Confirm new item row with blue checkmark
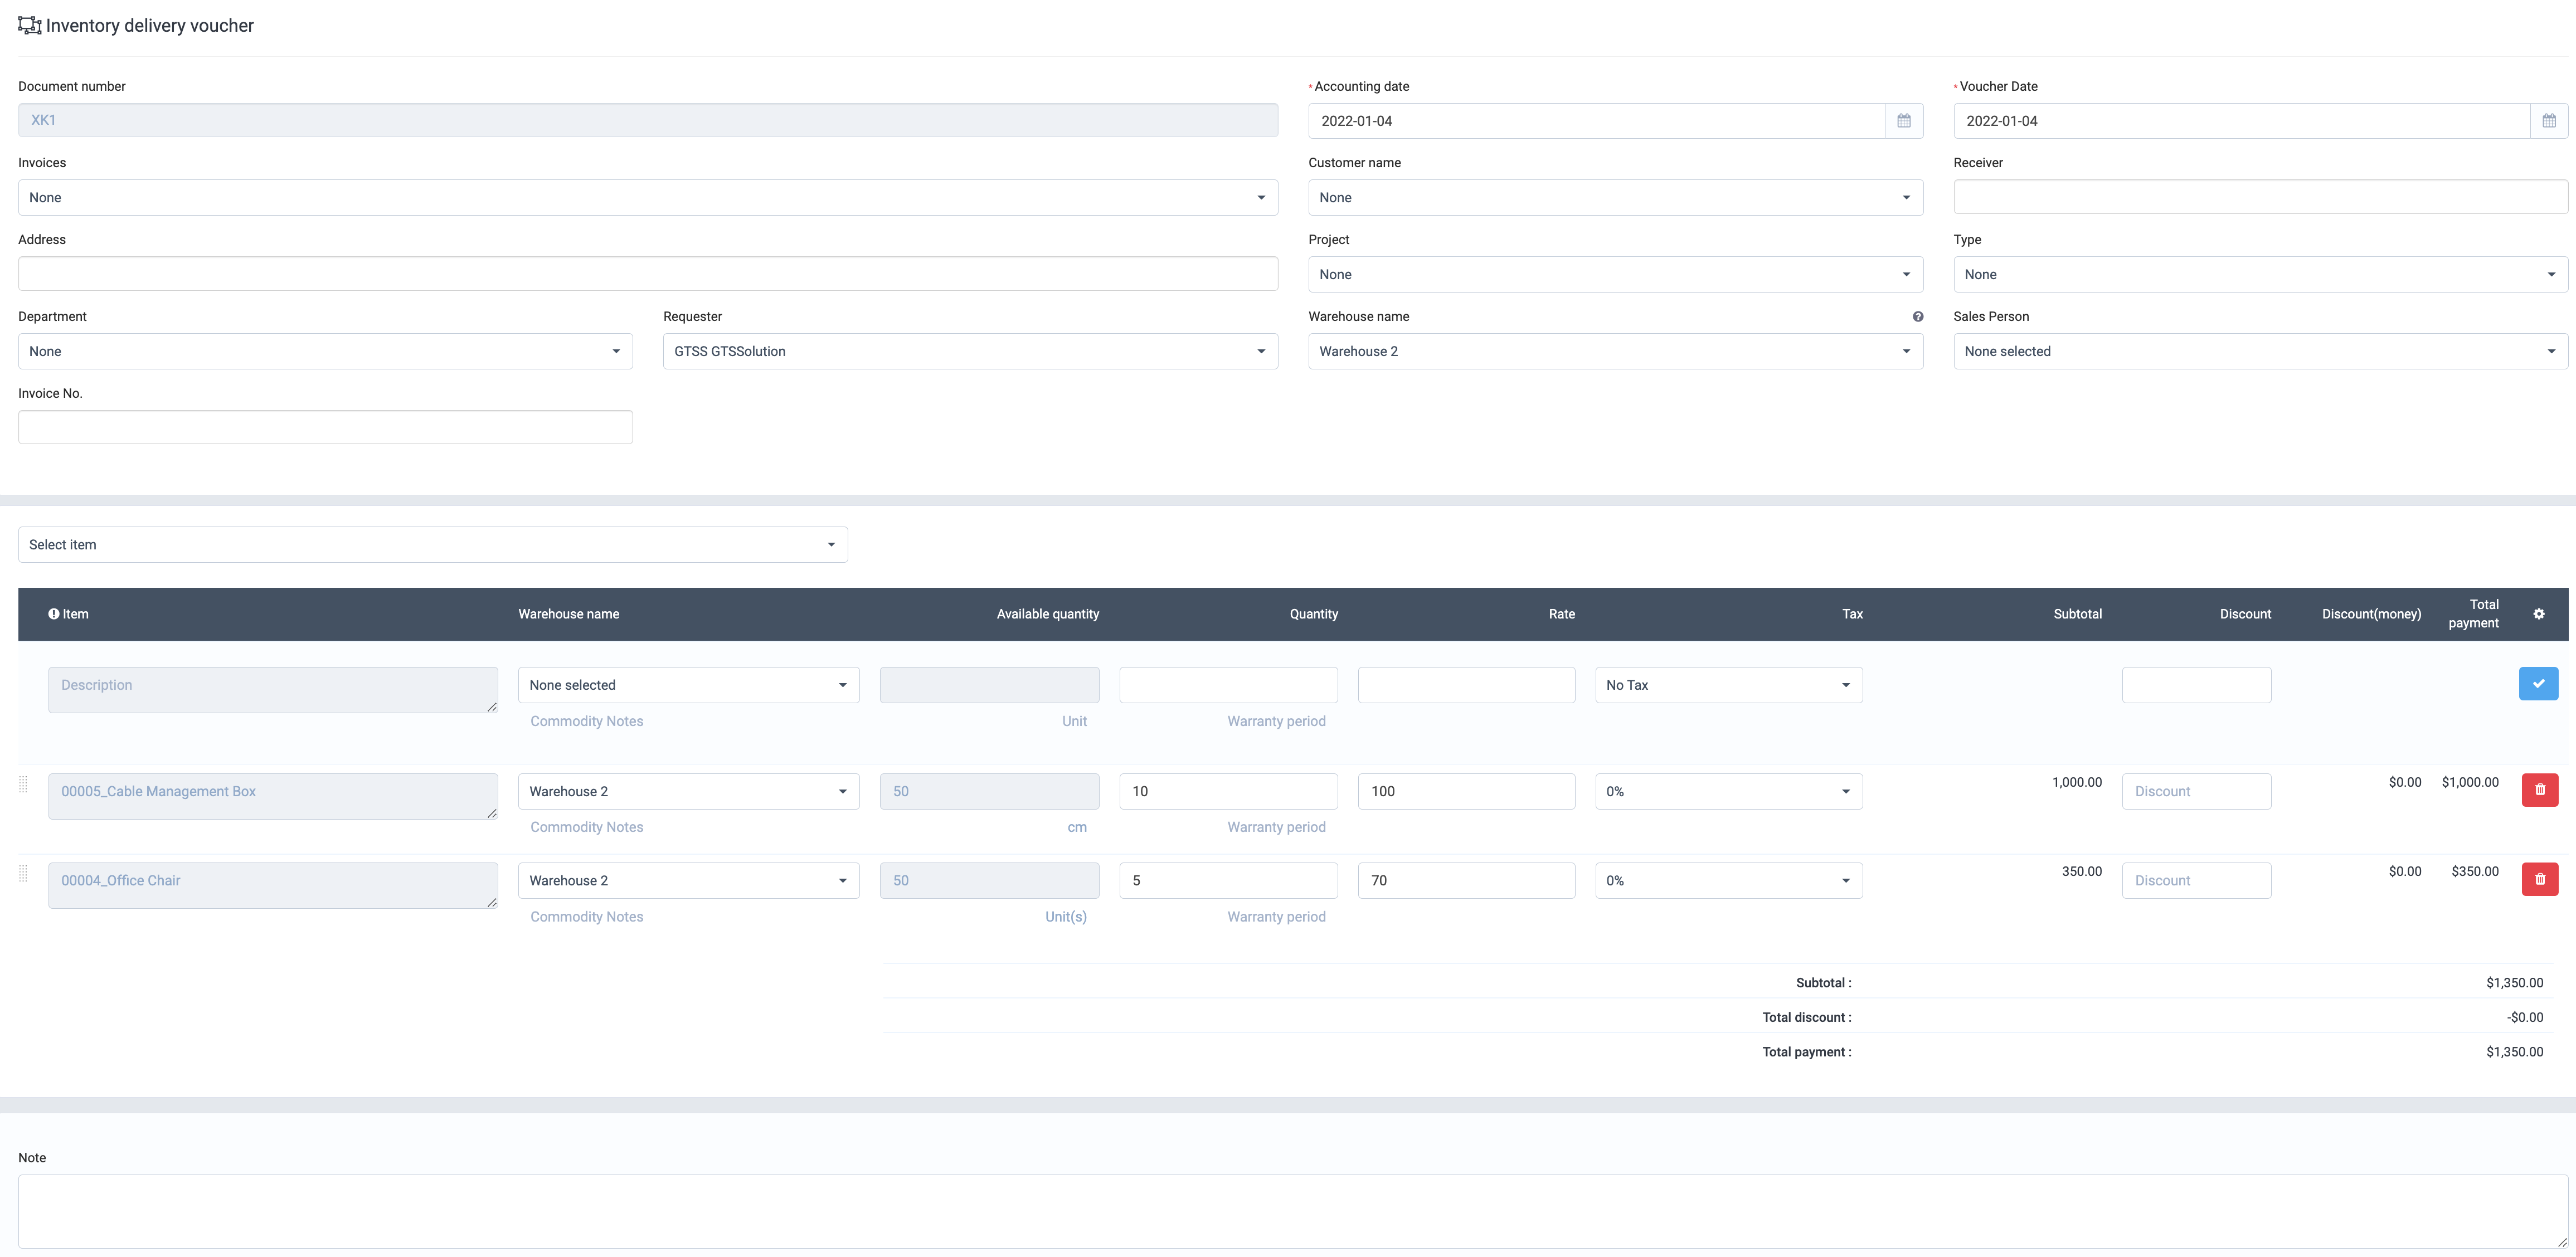The image size is (2576, 1257). tap(2538, 684)
